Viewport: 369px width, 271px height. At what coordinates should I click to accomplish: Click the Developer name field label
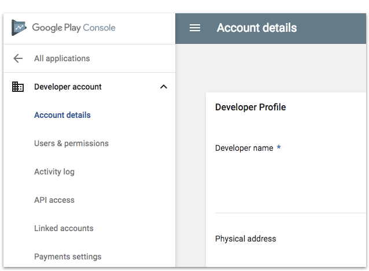click(x=244, y=148)
